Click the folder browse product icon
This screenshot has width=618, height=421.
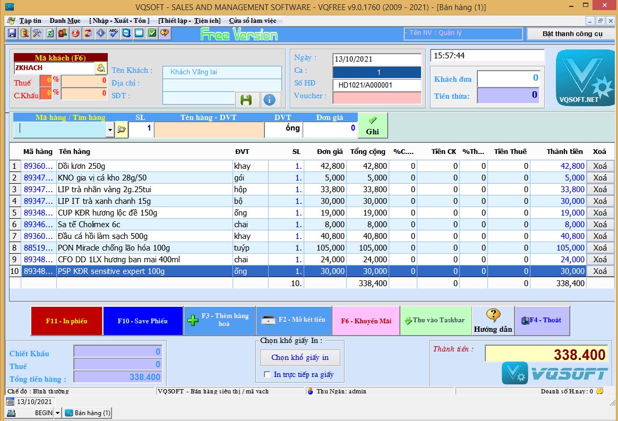[x=122, y=130]
